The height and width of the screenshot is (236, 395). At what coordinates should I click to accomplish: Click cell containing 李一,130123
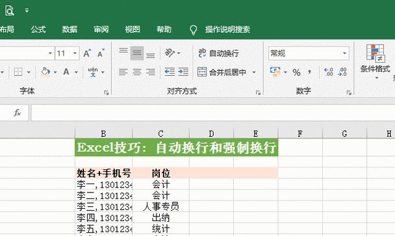click(x=103, y=185)
